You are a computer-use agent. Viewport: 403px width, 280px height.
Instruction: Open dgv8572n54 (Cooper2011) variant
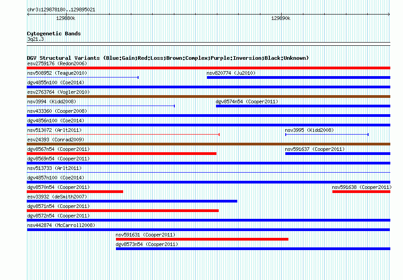tap(58, 216)
